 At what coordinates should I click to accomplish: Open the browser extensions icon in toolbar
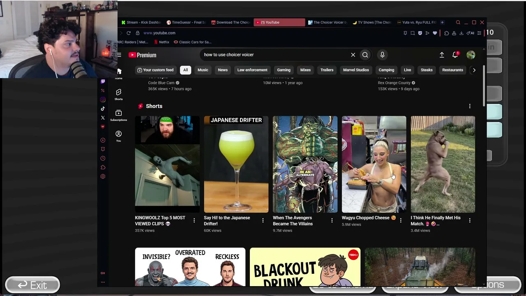447,33
